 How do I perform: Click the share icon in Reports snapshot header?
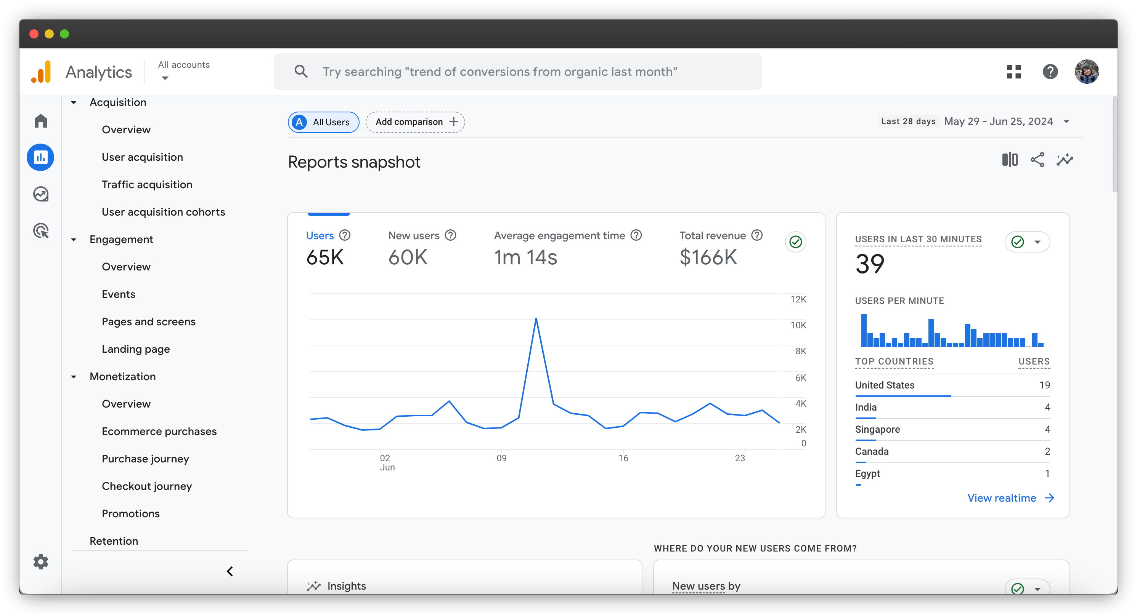pyautogui.click(x=1038, y=160)
